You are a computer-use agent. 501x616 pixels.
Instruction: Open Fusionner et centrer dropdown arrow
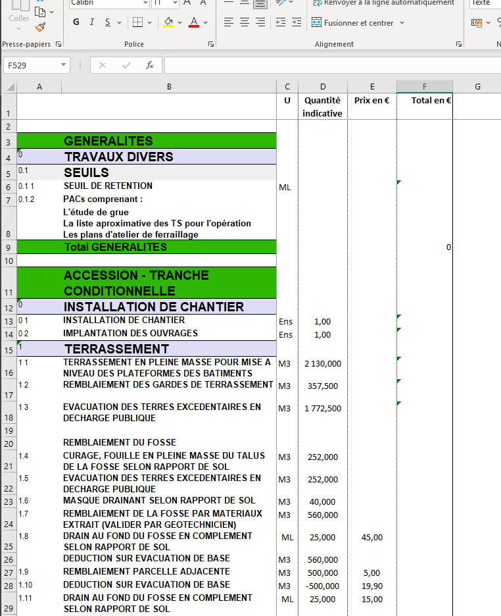click(x=402, y=23)
